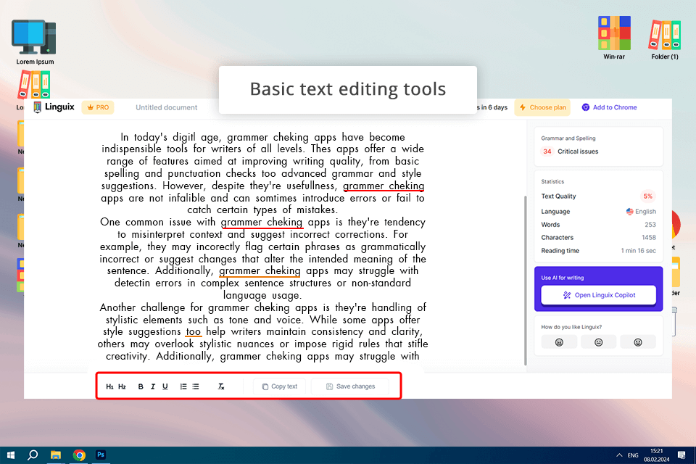Click the orange-underlined word "too"

[193, 331]
